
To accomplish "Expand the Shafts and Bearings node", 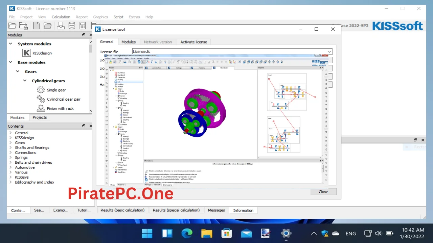I will [x=10, y=148].
